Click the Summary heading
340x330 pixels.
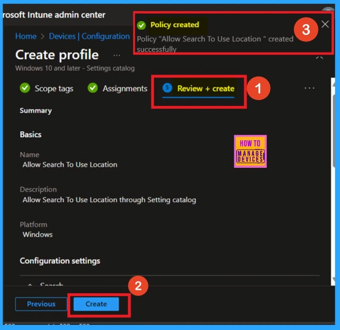[36, 111]
